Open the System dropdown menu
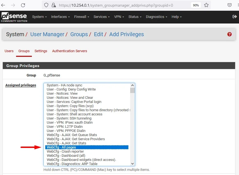The image size is (239, 175). tap(39, 17)
